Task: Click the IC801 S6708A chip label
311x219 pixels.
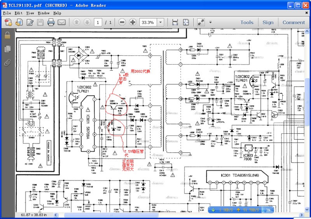Action: click(88, 127)
